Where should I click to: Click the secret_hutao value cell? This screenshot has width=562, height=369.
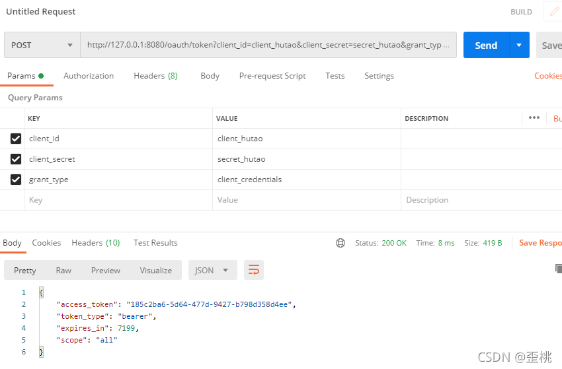[307, 159]
